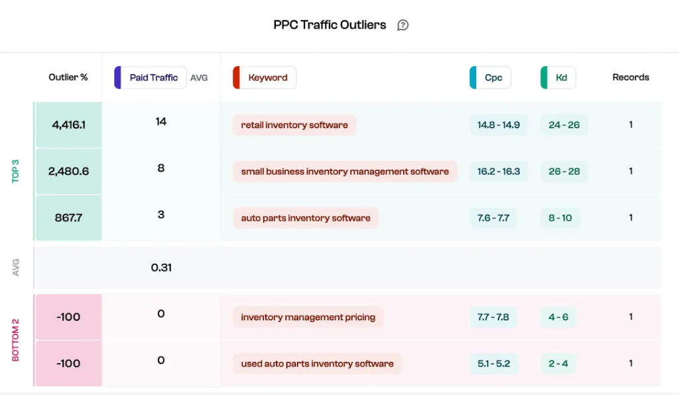Viewport: 679px width, 395px height.
Task: Click the Outlier % column header
Action: (x=68, y=78)
